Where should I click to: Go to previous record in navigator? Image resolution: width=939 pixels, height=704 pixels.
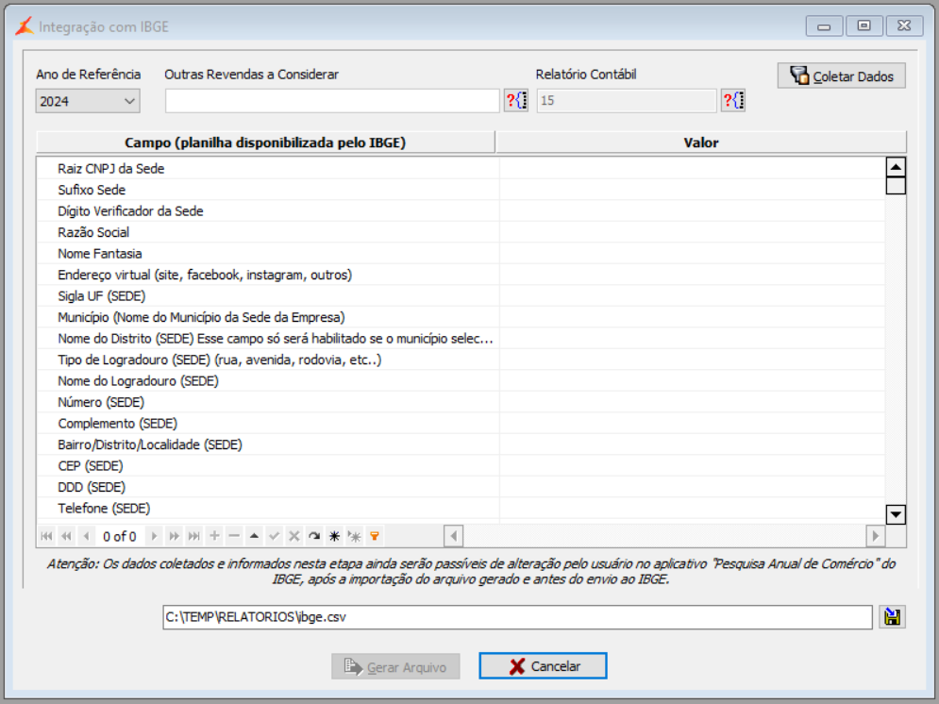(87, 536)
